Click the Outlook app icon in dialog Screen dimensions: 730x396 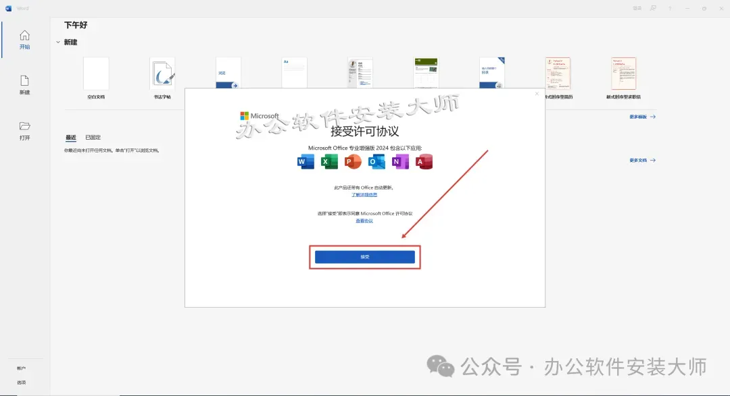pyautogui.click(x=376, y=162)
